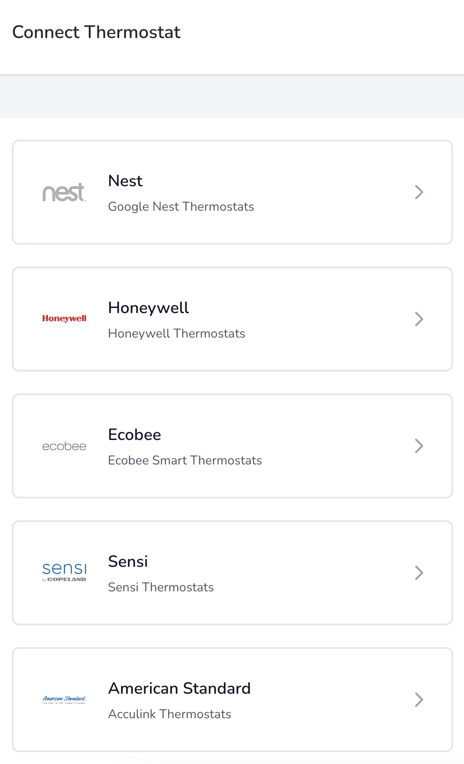Open the Acculink Thermostats description
464x764 pixels.
169,714
